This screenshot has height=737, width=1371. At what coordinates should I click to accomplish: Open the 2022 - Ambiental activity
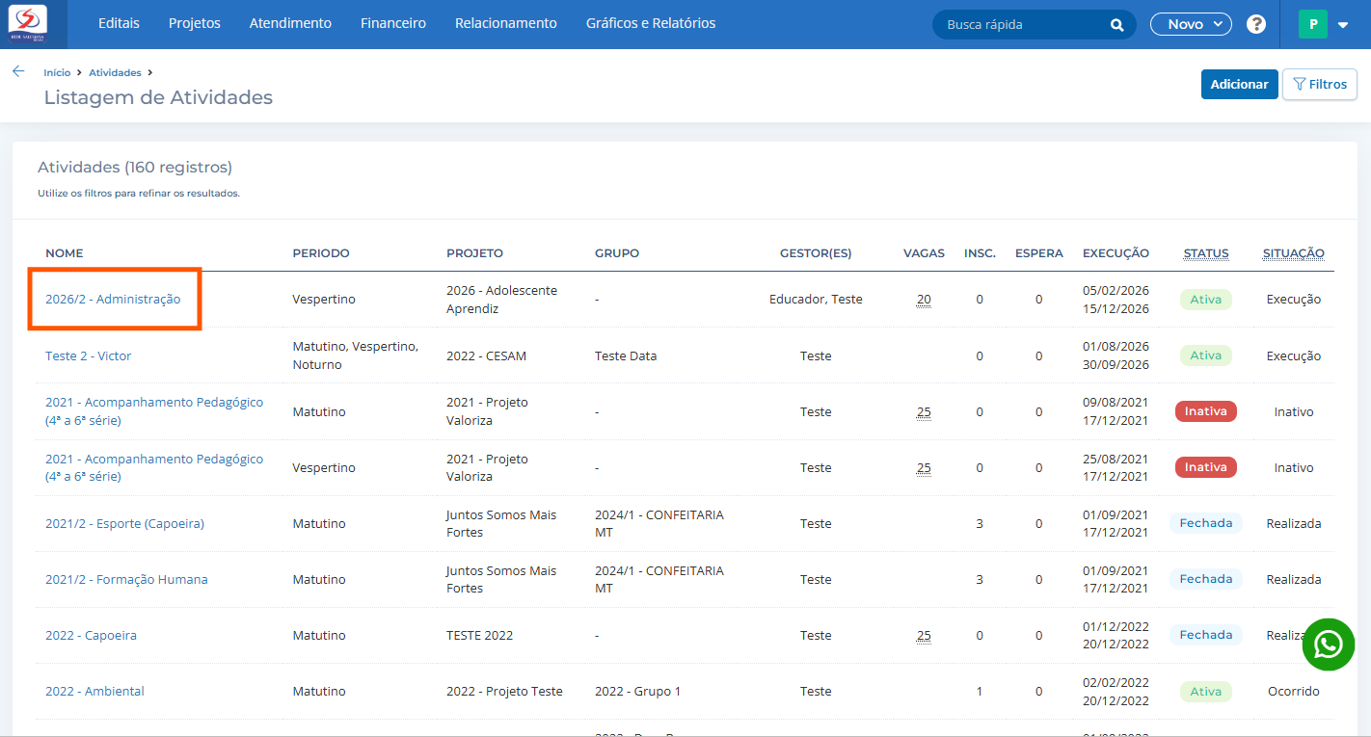94,692
